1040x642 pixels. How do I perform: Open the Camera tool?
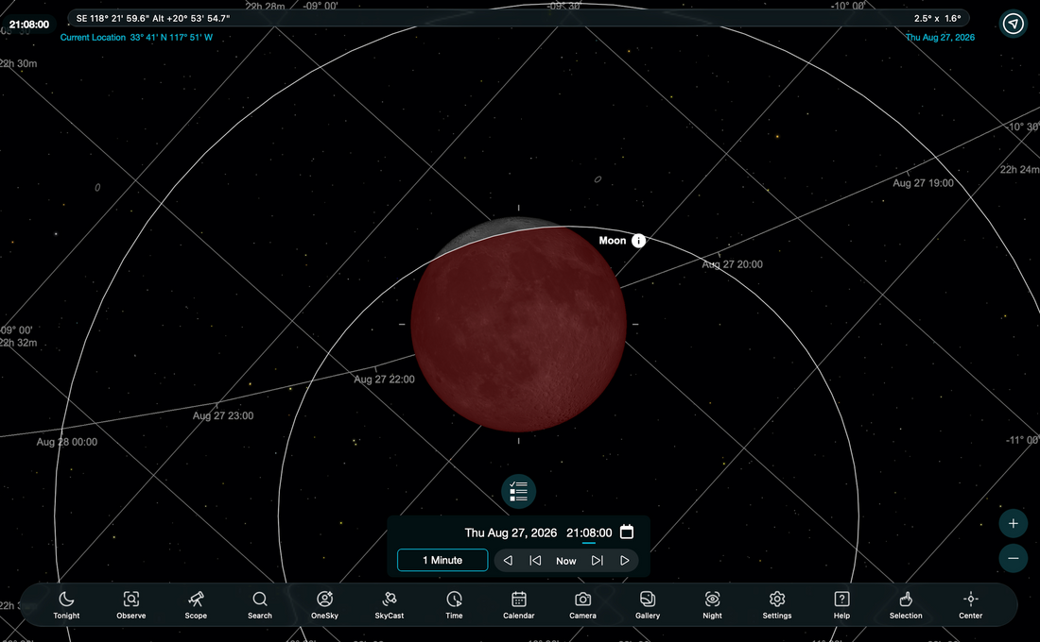point(583,605)
